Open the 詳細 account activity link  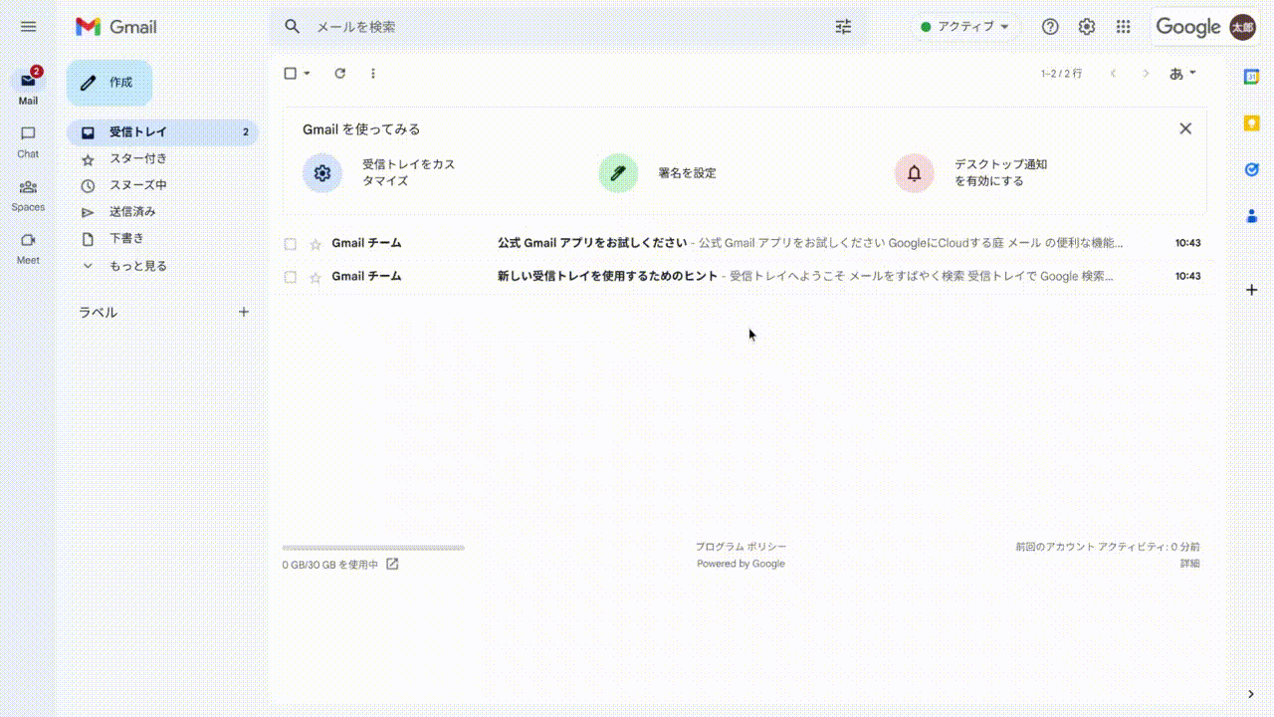[x=1190, y=564]
